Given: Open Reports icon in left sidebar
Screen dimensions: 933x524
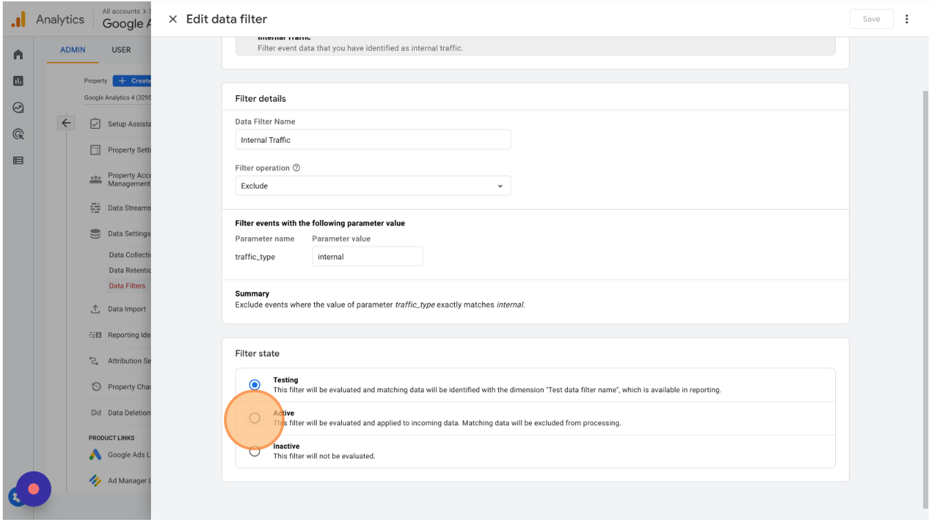Looking at the screenshot, I should tap(19, 81).
